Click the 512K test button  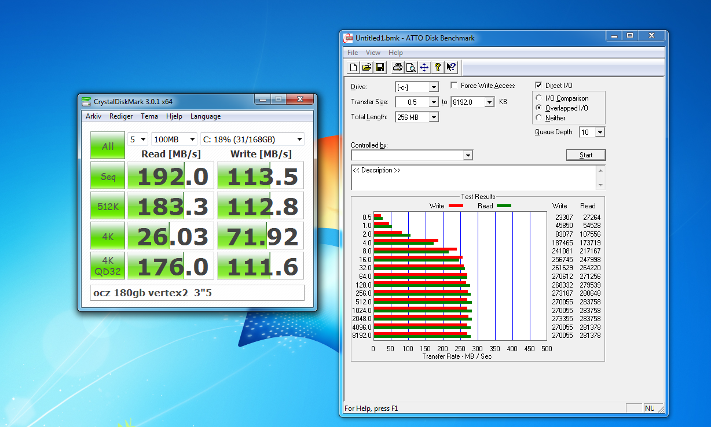(108, 206)
